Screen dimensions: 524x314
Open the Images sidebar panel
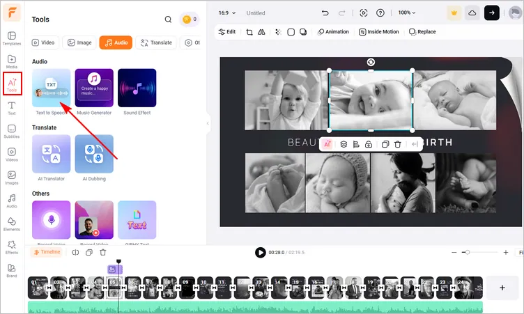[x=12, y=178]
